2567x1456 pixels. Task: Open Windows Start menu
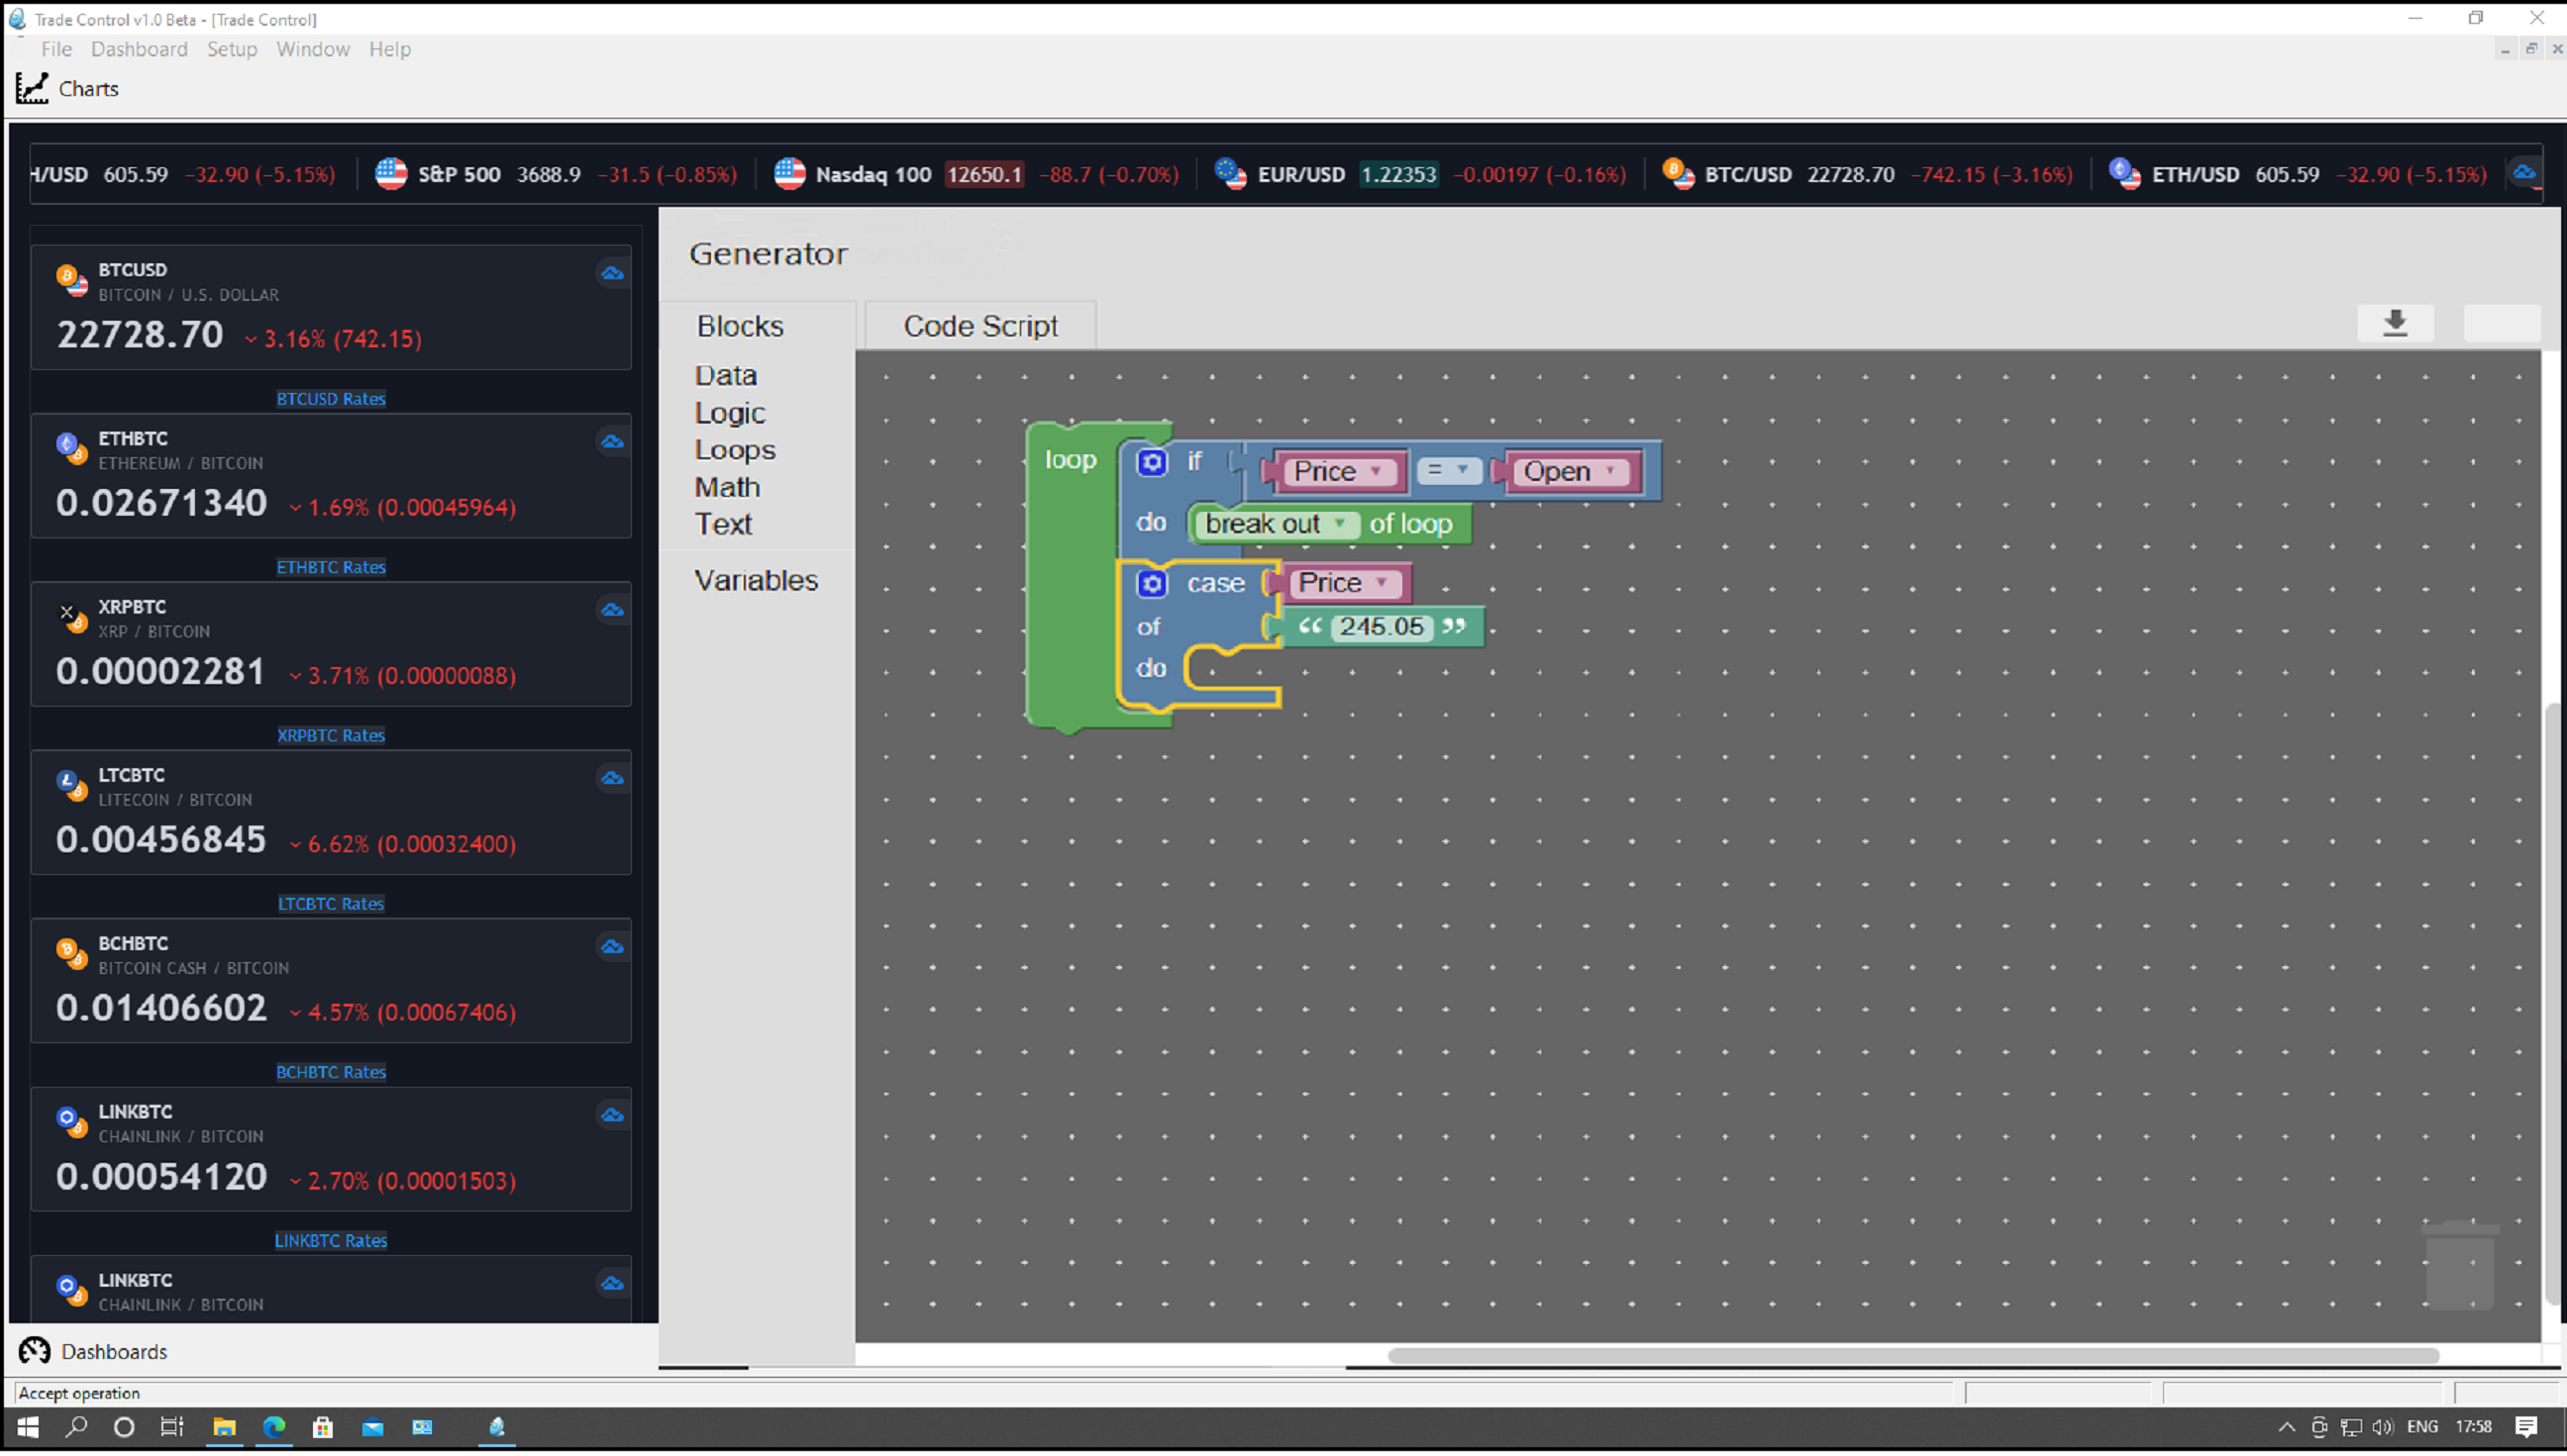(x=27, y=1427)
